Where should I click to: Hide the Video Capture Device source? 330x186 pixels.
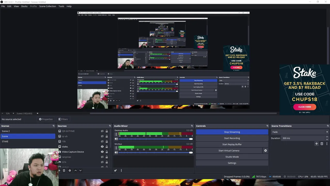click(x=102, y=152)
